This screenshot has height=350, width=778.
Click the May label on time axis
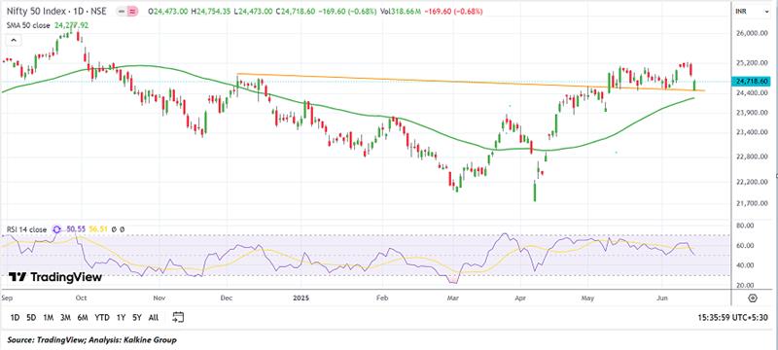[588, 297]
